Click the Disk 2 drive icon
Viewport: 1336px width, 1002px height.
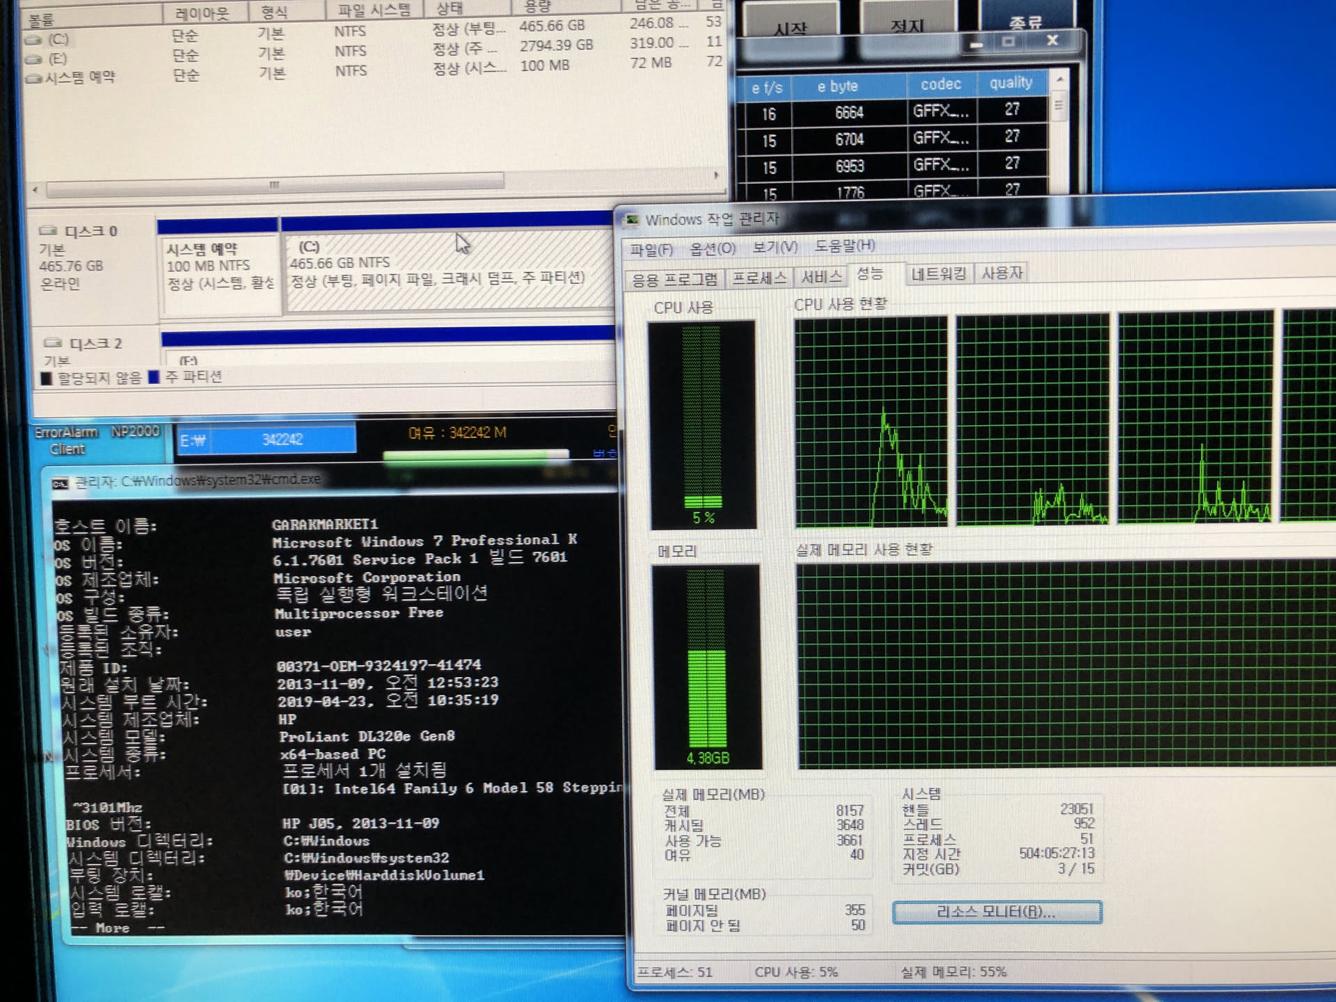(x=53, y=342)
